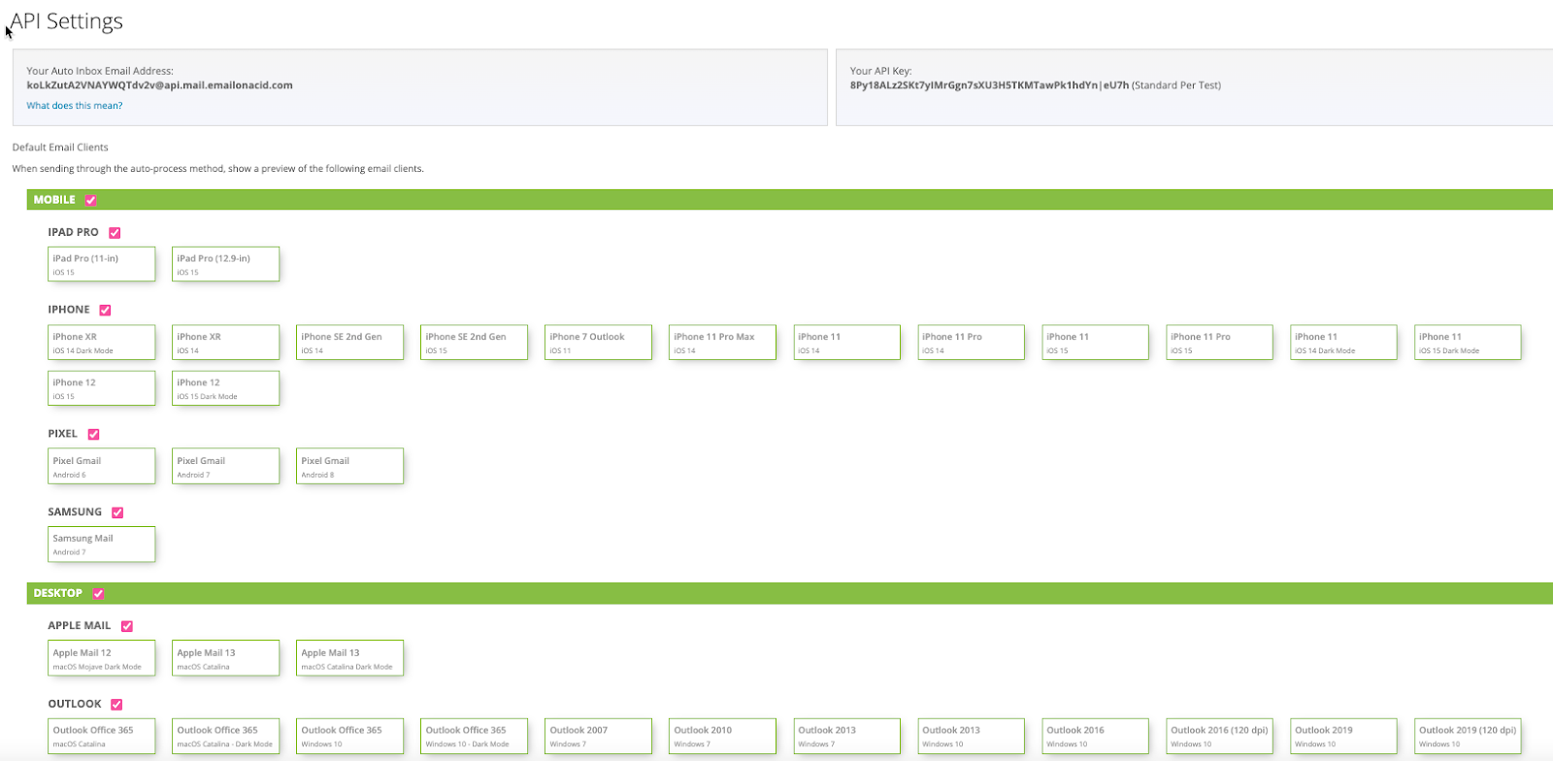
Task: Pick Outlook Office 365 Windows 10 Dark Mode card
Action: pos(475,736)
